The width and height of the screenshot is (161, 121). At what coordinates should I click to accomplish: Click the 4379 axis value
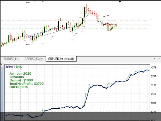pos(153,68)
